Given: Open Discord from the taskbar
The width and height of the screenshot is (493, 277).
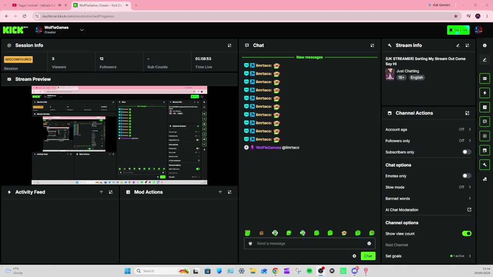Looking at the screenshot, I should click(354, 271).
